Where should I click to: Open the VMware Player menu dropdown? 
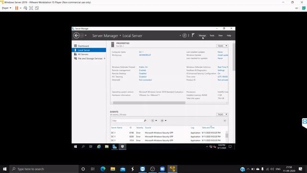click(6, 8)
